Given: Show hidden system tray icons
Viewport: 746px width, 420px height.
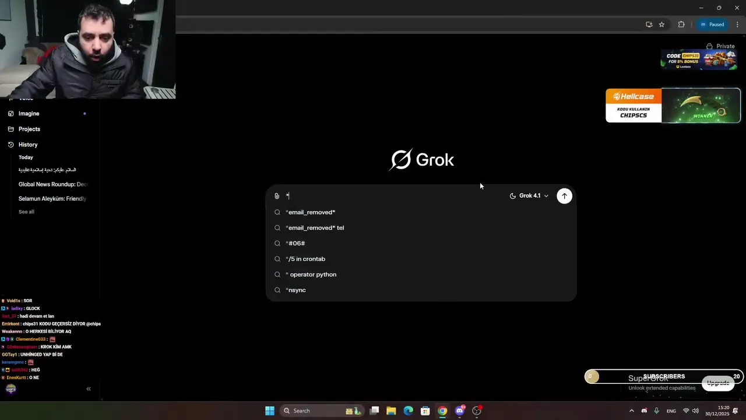Looking at the screenshot, I should coord(631,411).
